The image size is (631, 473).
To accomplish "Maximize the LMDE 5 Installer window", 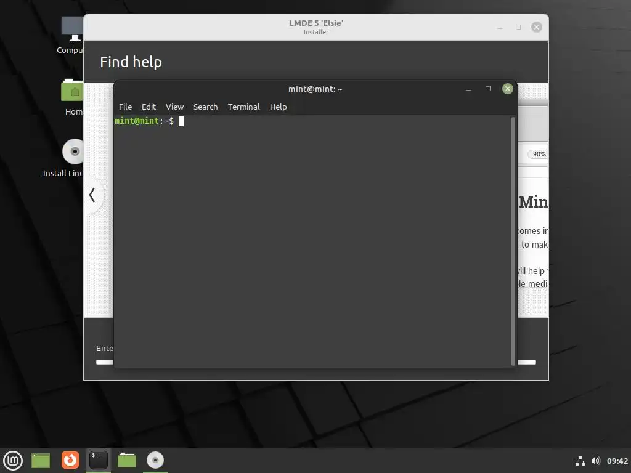I will coord(518,27).
